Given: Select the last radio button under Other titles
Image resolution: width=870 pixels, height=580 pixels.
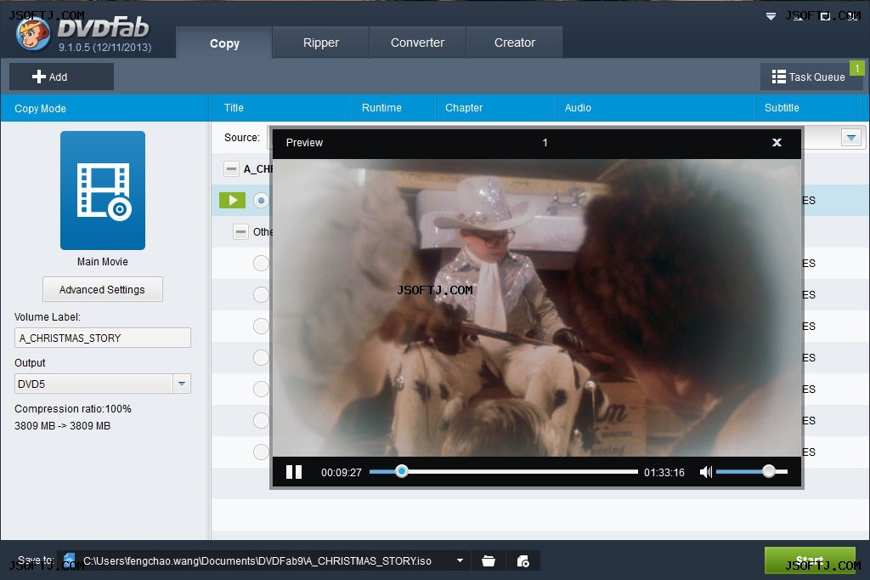Looking at the screenshot, I should click(261, 452).
